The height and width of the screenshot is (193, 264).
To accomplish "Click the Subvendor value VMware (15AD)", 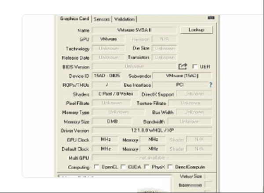I will coord(182,75).
